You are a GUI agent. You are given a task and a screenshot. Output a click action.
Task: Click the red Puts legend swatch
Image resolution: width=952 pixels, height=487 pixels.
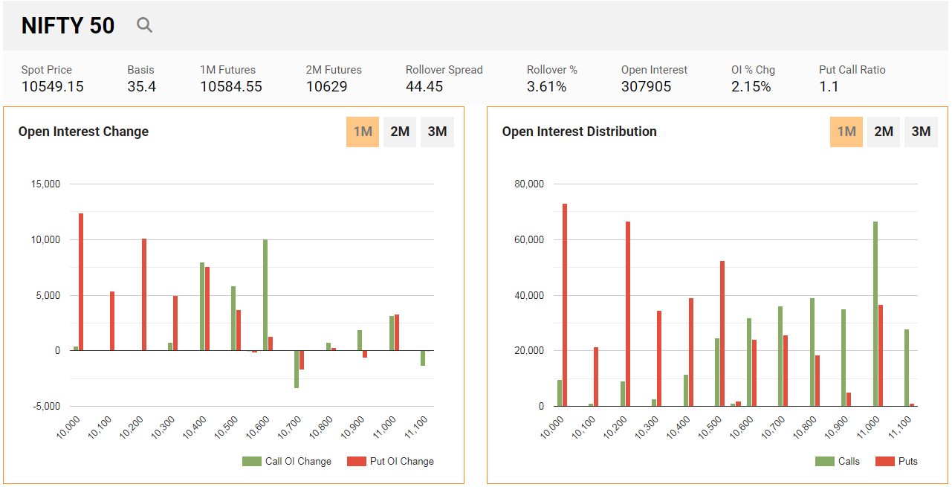(884, 461)
